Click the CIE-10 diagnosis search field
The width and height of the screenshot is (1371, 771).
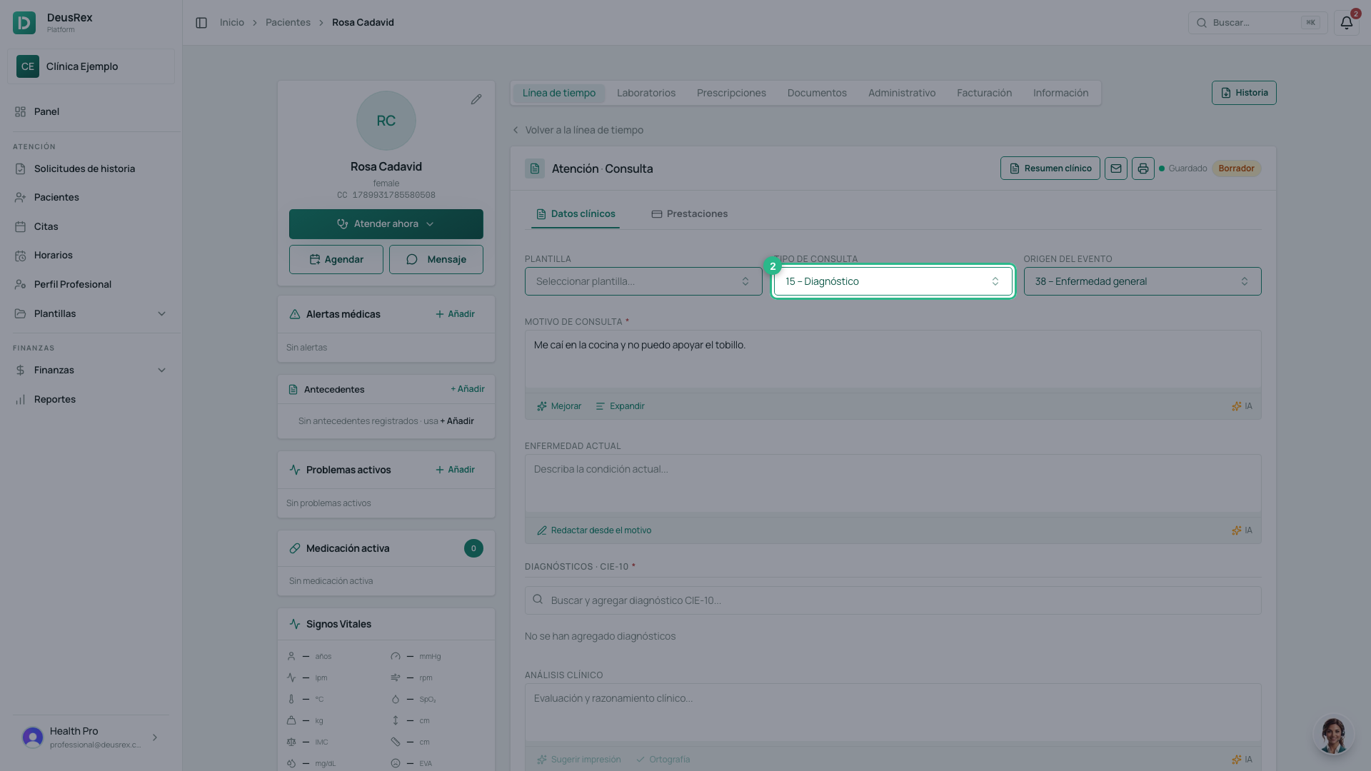(x=893, y=600)
